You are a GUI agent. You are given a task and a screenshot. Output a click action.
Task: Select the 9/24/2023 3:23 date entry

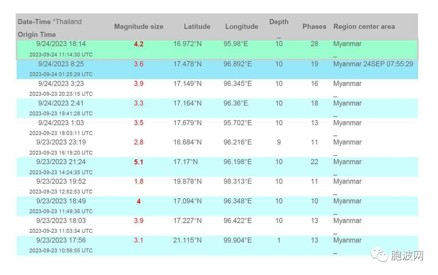coord(61,84)
